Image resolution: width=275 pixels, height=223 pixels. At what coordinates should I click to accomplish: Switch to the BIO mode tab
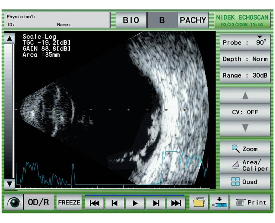(131, 20)
